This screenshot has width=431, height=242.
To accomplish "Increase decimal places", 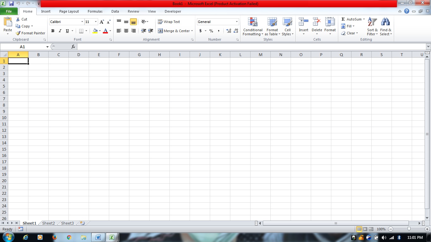I will coord(229,31).
